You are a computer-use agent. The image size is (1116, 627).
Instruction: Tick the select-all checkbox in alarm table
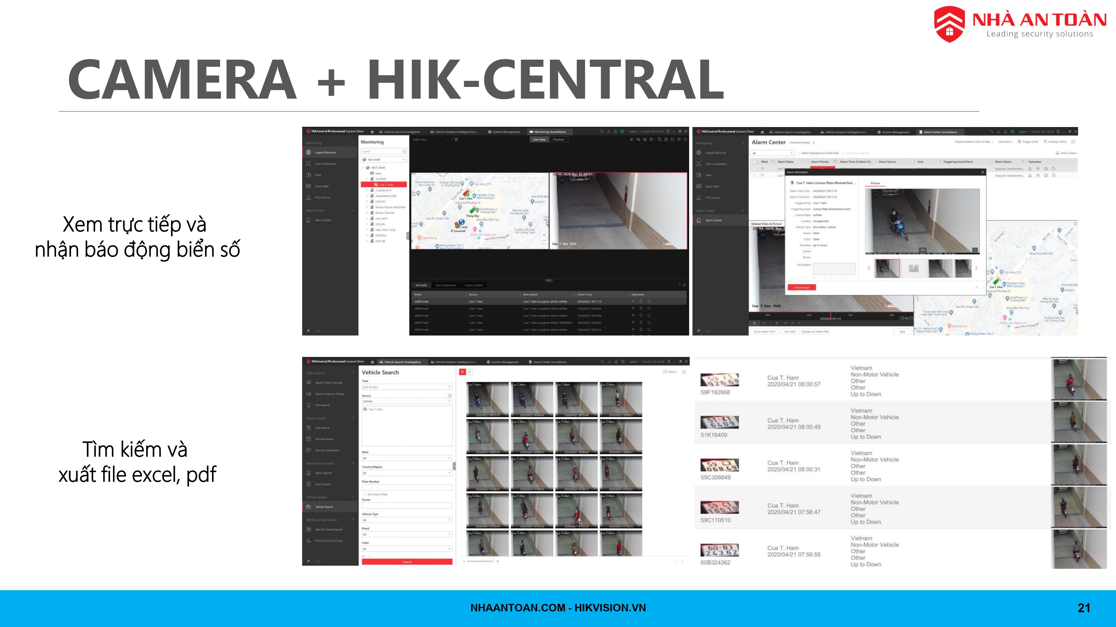754,162
